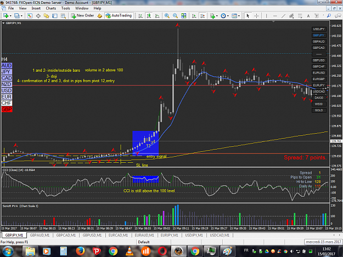
Task: Click the chart tabs scroll right arrow
Action: pyautogui.click(x=340, y=235)
